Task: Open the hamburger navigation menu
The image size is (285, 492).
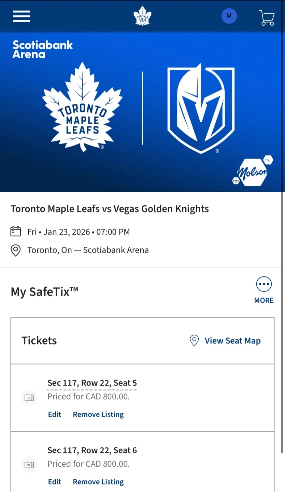Action: coord(22,16)
